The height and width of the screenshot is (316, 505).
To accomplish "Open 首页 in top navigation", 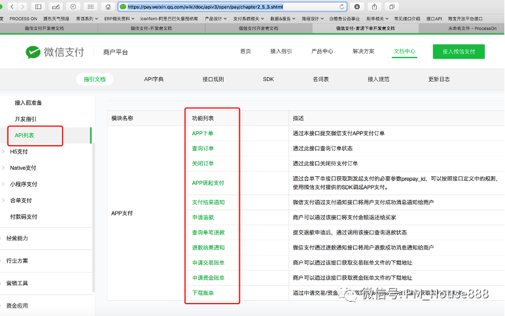I will point(245,51).
